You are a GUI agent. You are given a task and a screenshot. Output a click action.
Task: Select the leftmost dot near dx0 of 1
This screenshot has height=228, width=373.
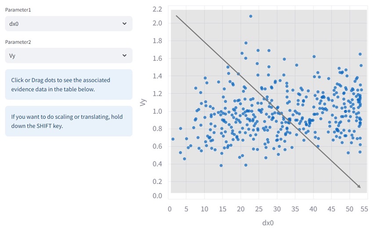tap(173, 139)
